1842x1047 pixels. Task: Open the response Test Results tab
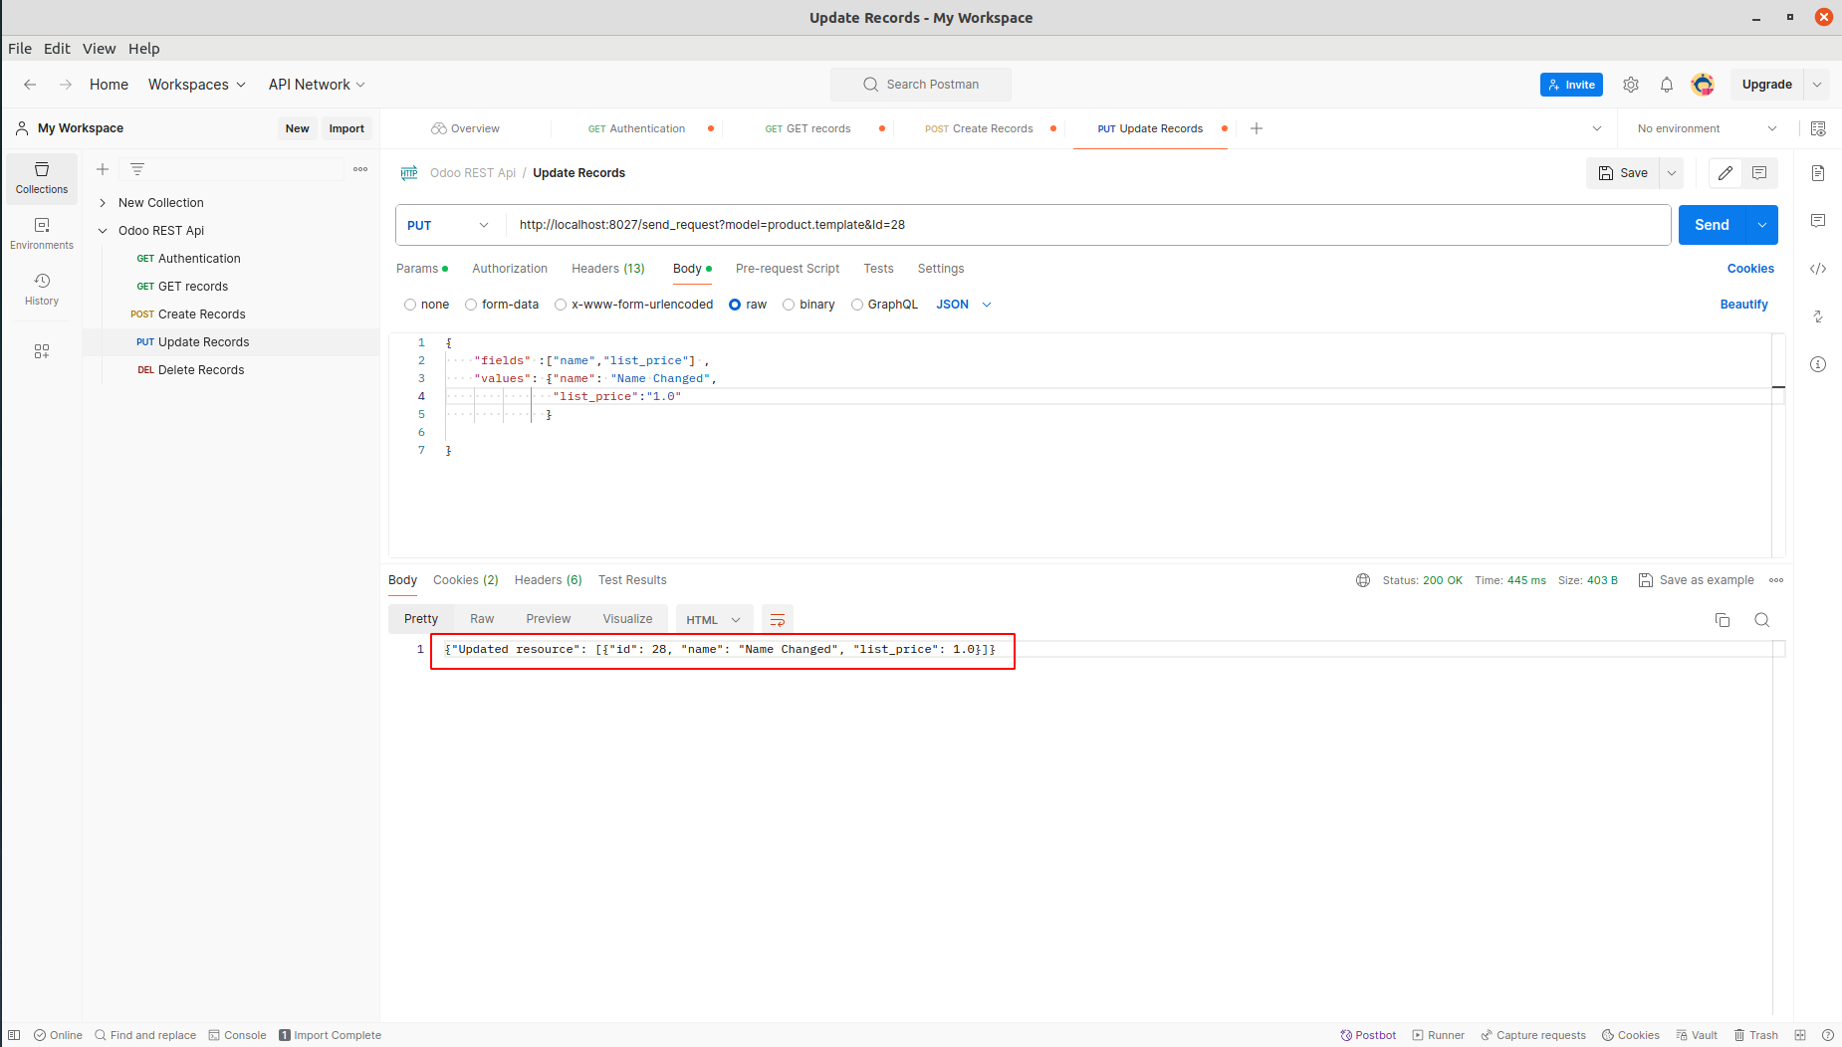pyautogui.click(x=632, y=580)
